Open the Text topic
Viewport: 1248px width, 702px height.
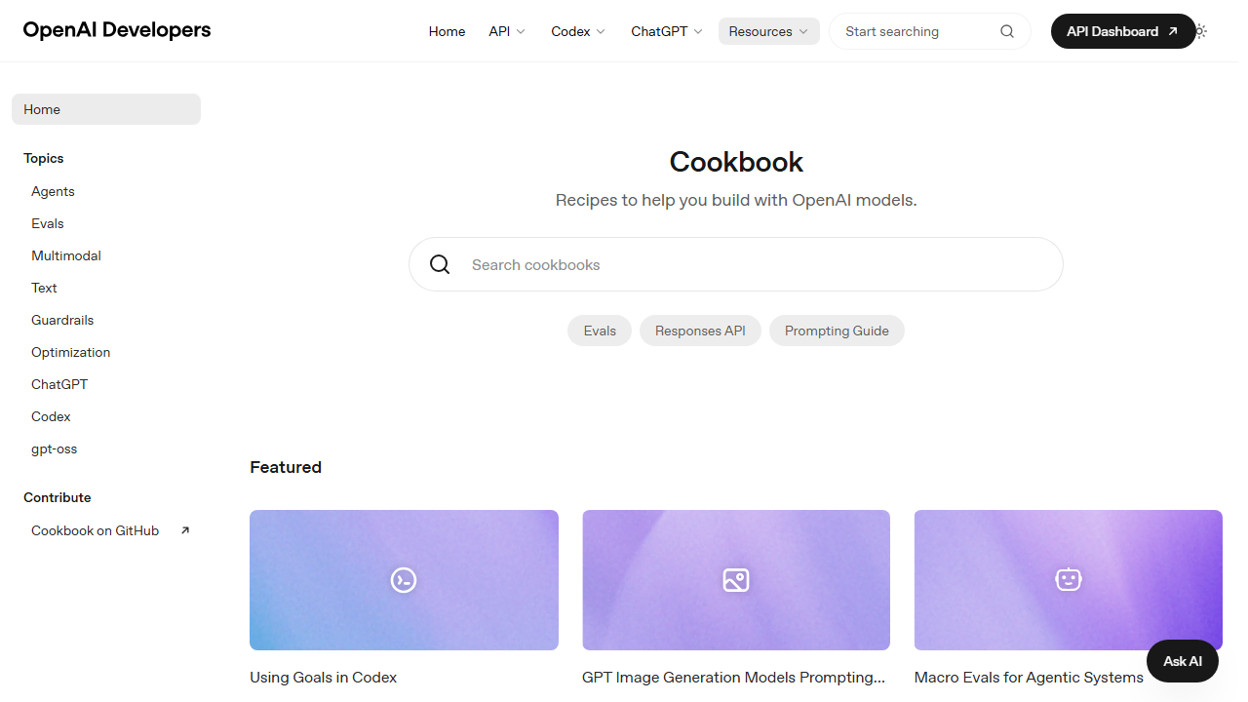[44, 288]
